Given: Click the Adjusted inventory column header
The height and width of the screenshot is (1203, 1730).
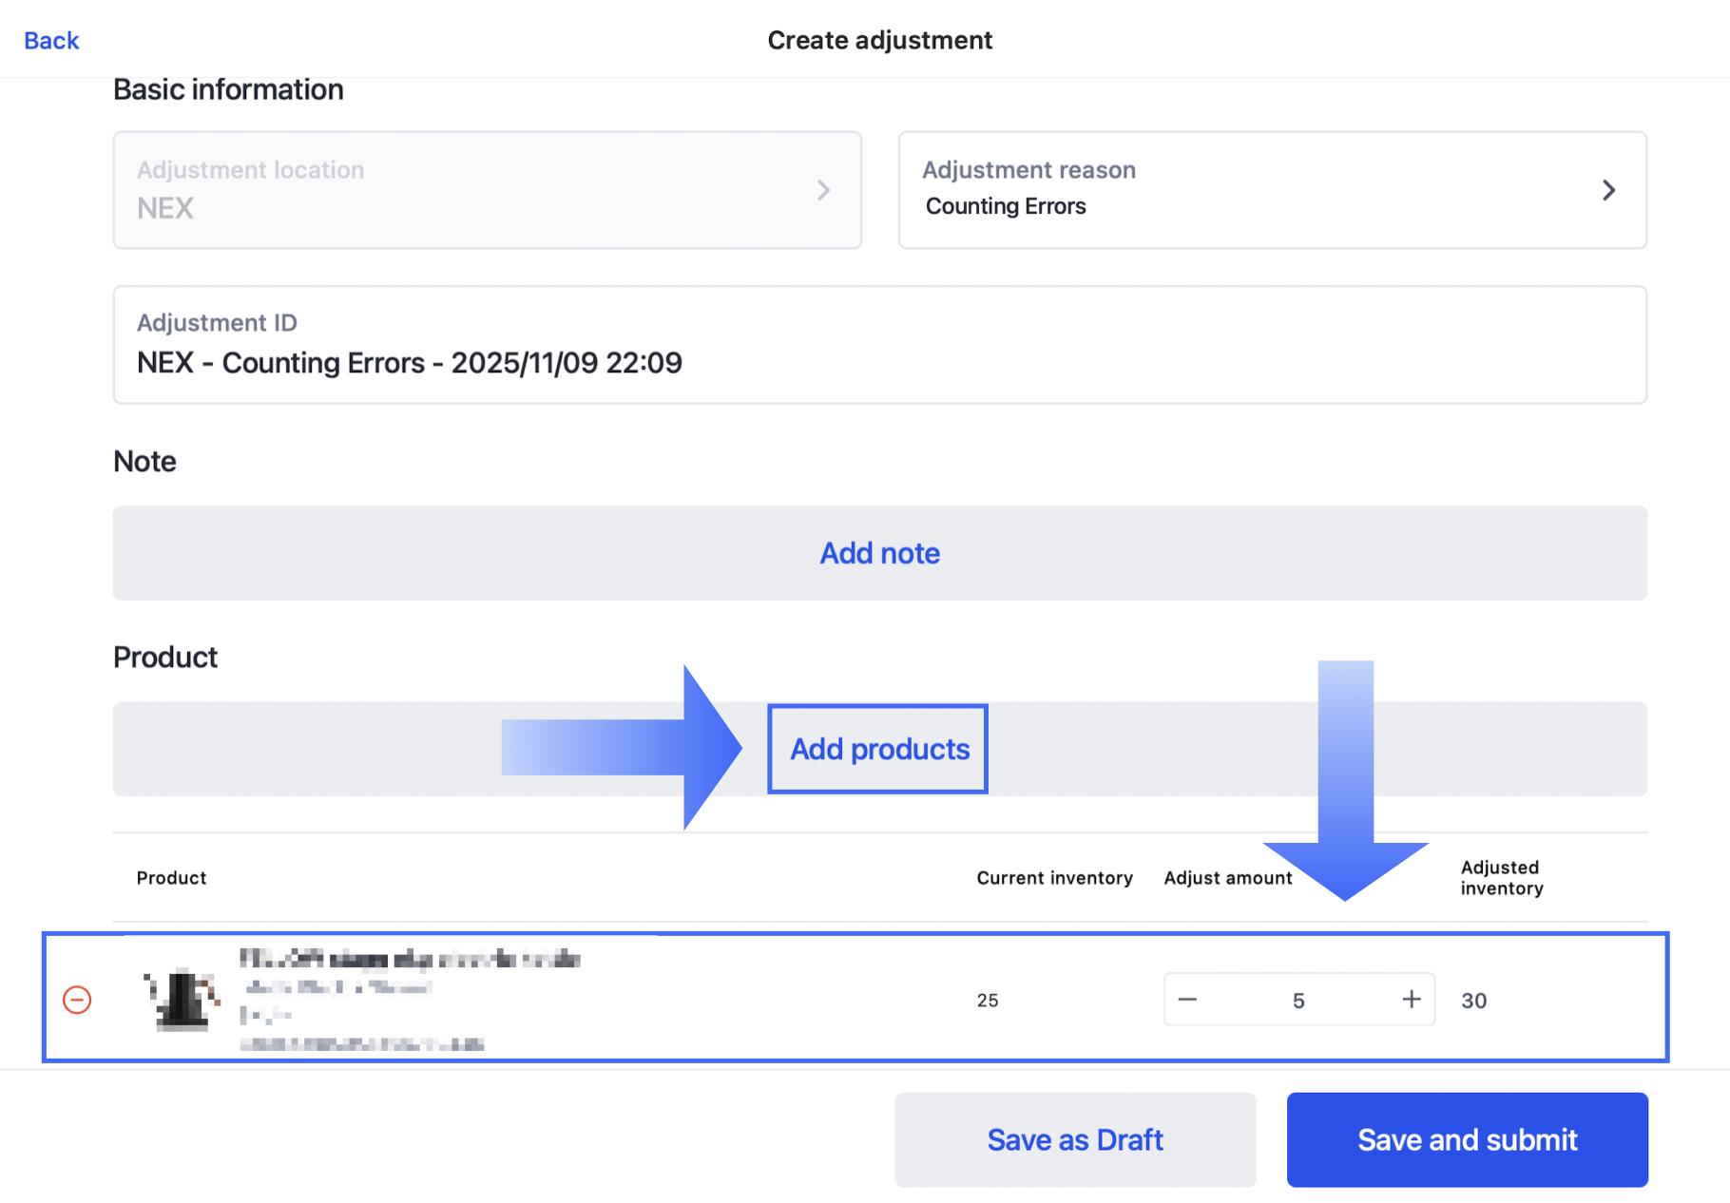Looking at the screenshot, I should (x=1501, y=878).
